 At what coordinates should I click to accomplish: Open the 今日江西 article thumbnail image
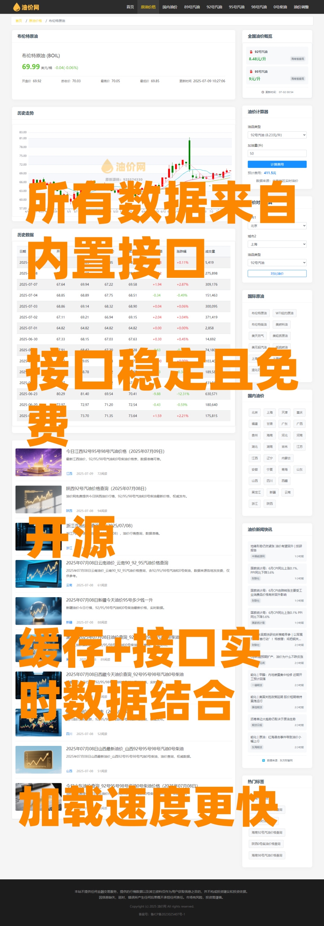click(39, 462)
